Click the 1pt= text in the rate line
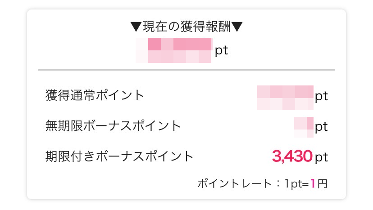This screenshot has width=373, height=210. pyautogui.click(x=296, y=184)
